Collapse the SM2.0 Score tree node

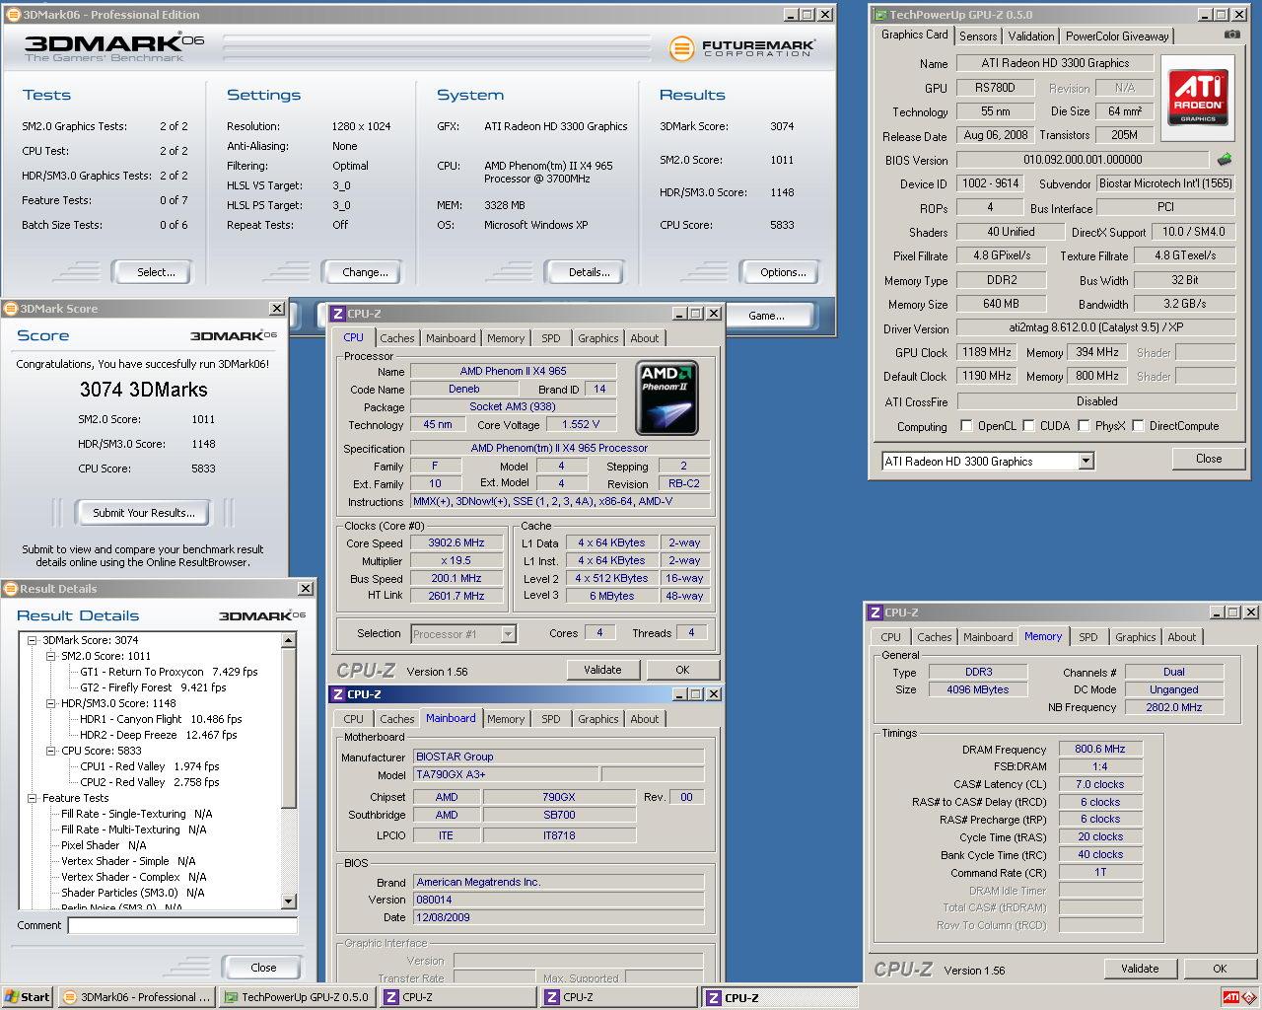(51, 656)
